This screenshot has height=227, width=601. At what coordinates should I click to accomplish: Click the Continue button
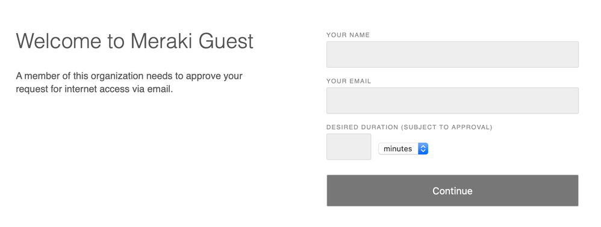pyautogui.click(x=452, y=191)
